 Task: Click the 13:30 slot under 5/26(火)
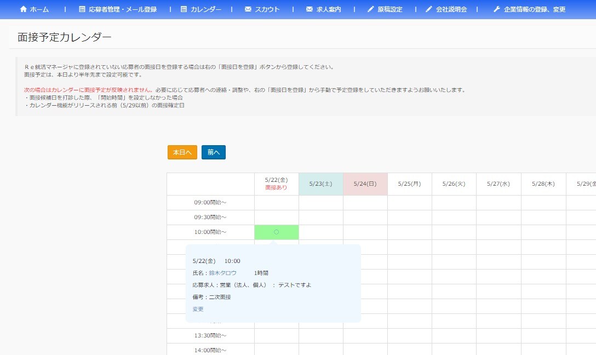(x=454, y=336)
